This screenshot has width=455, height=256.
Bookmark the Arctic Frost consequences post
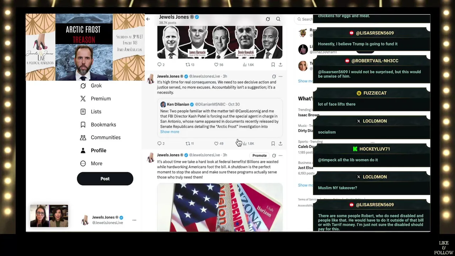coord(273,144)
